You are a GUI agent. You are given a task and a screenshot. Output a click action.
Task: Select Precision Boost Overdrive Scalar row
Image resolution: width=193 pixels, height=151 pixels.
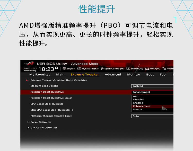click(x=51, y=98)
